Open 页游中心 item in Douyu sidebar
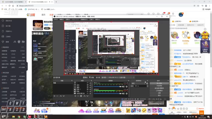The width and height of the screenshot is (212, 119). (x=7, y=31)
